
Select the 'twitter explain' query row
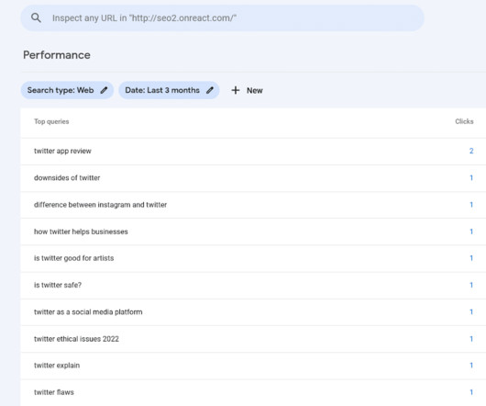(x=253, y=366)
